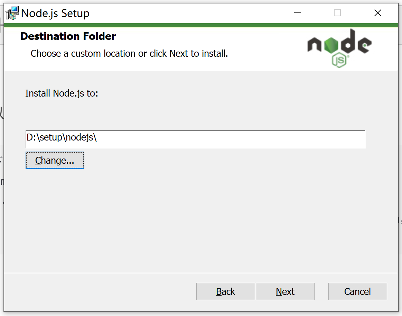Click the 'Node.js Setup' window title
Viewport: 402px width, 316px height.
pyautogui.click(x=55, y=13)
